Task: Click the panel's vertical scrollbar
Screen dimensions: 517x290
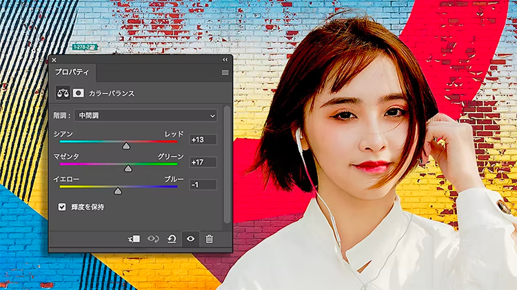Action: pyautogui.click(x=227, y=164)
